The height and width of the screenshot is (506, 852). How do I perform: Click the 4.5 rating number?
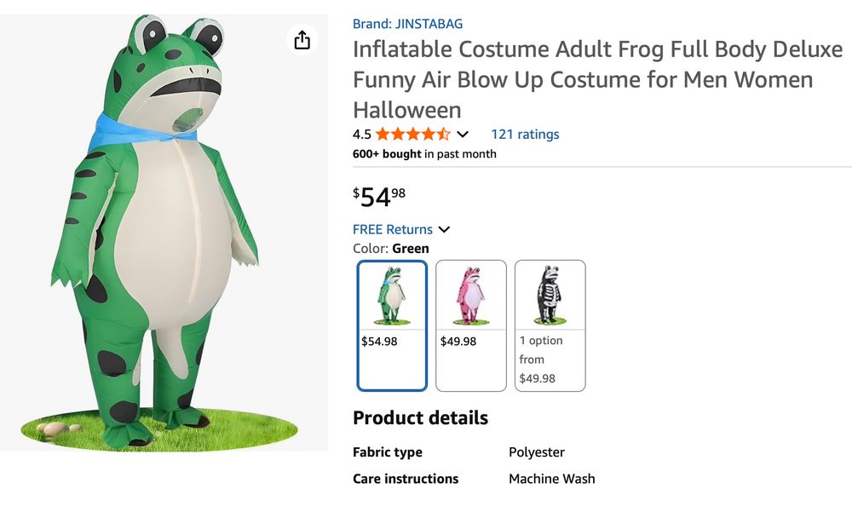(x=361, y=134)
